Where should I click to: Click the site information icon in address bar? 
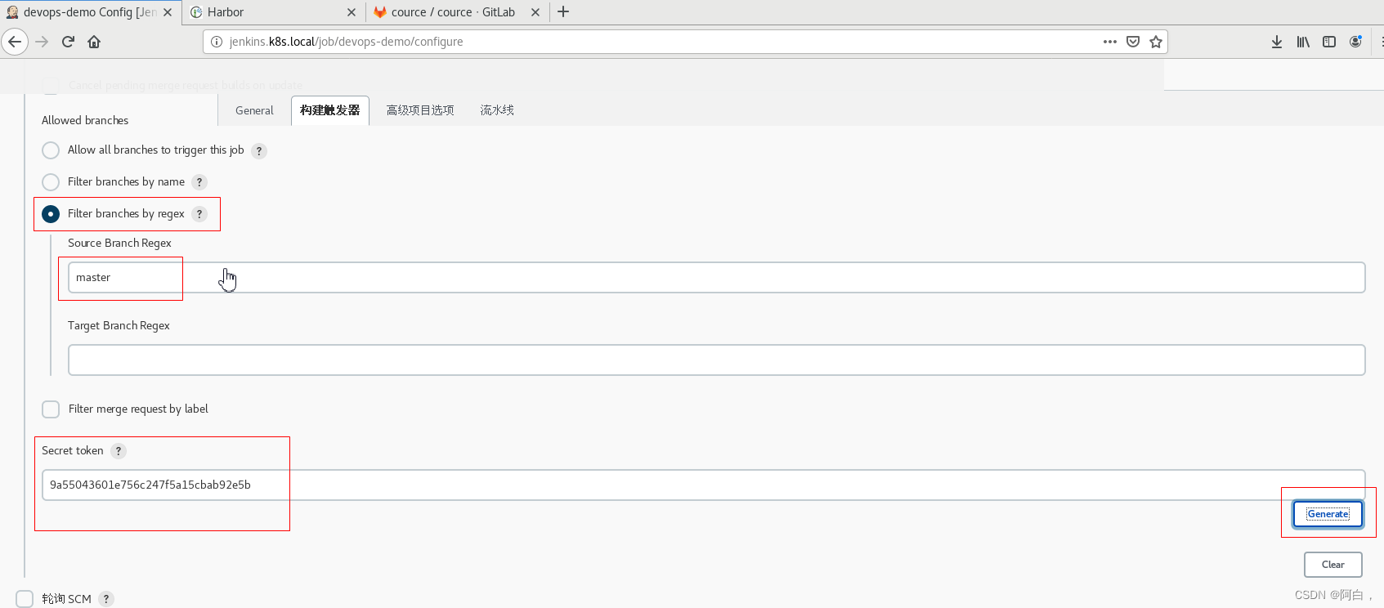point(217,42)
